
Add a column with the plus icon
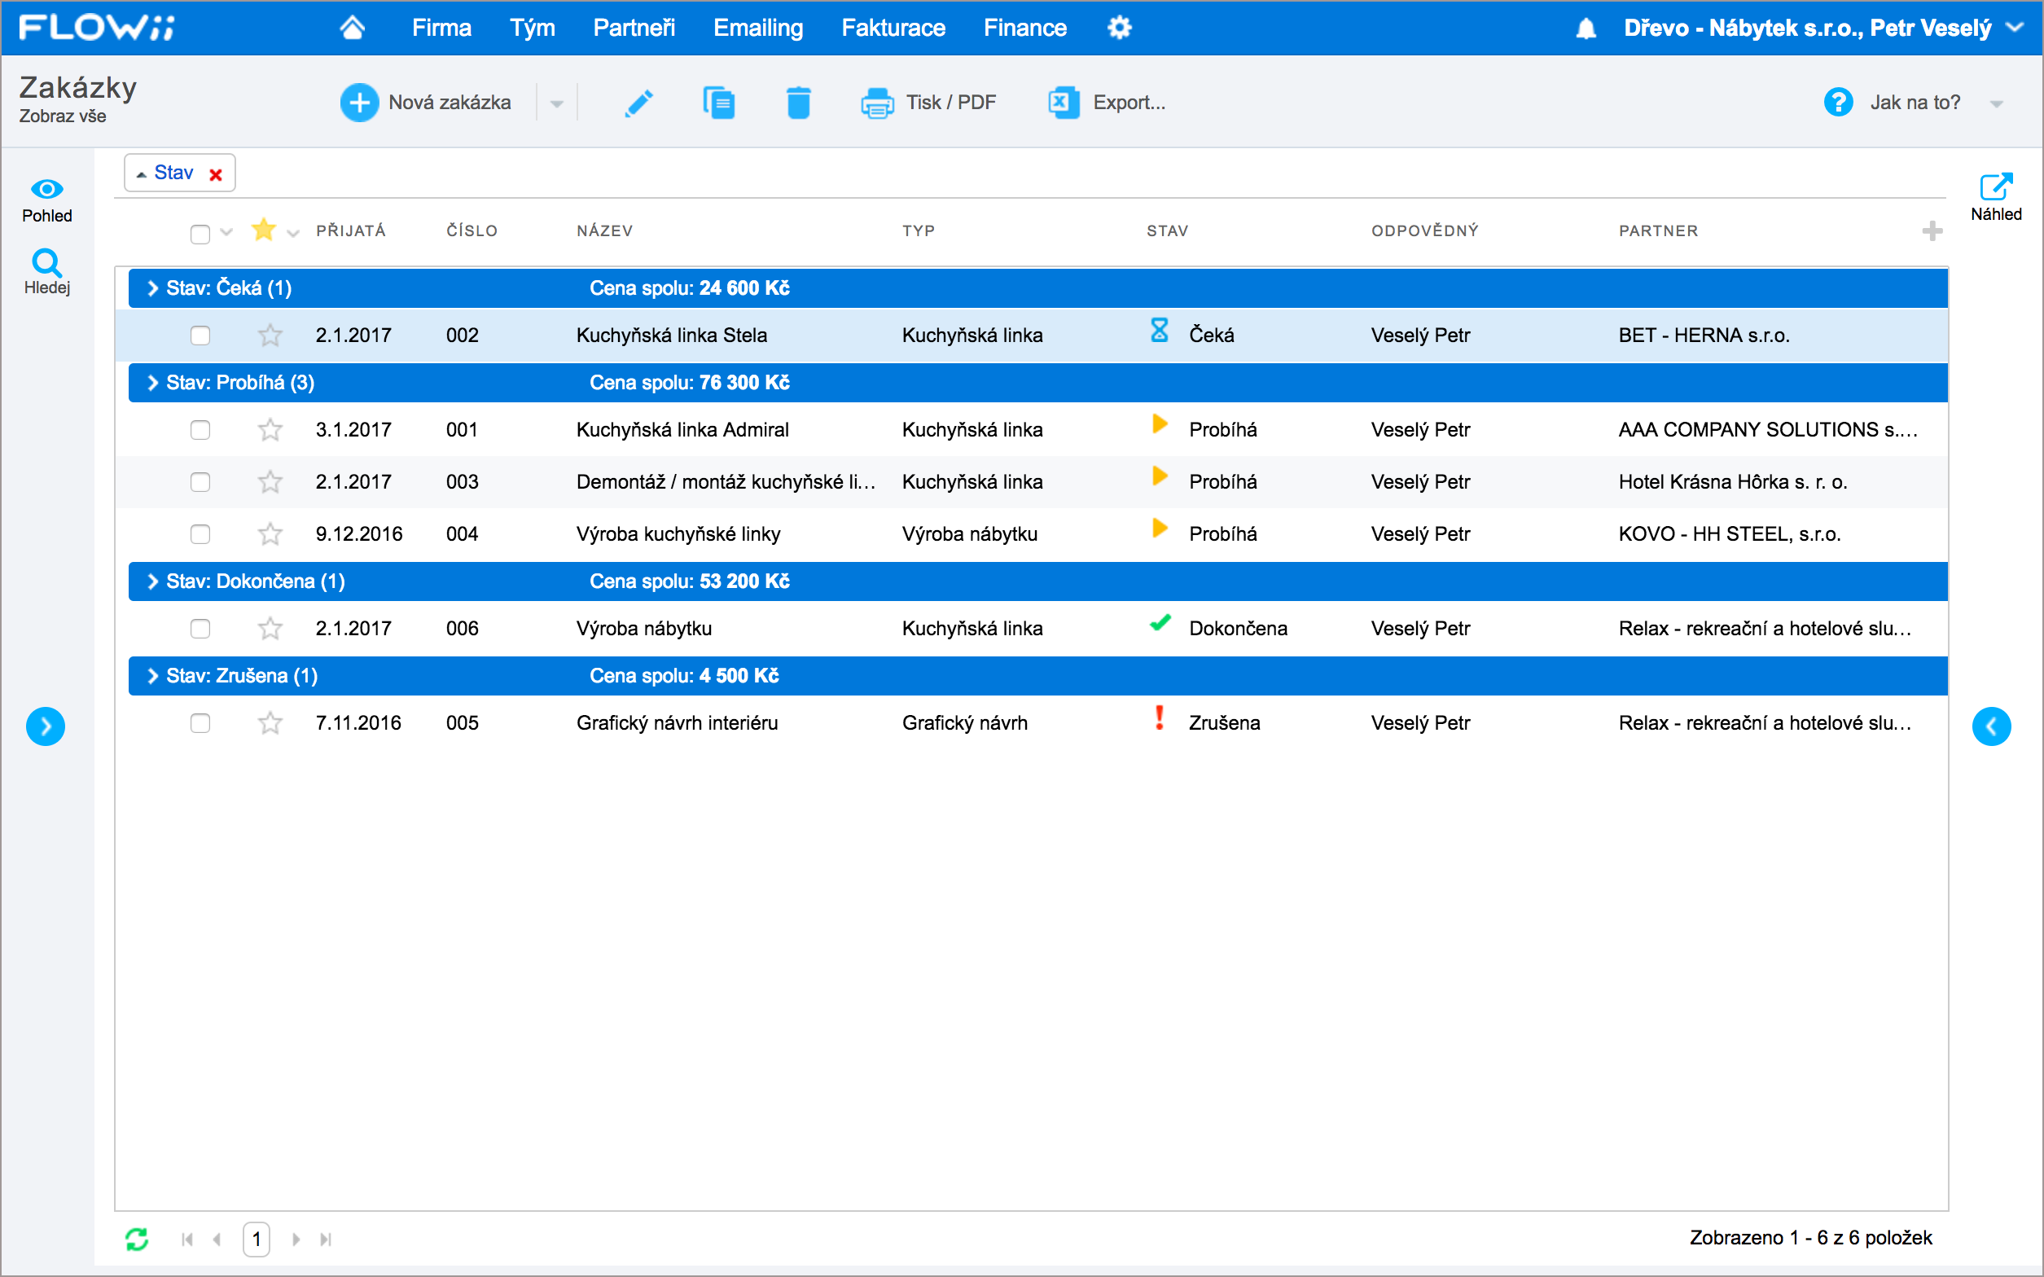pos(1932,230)
